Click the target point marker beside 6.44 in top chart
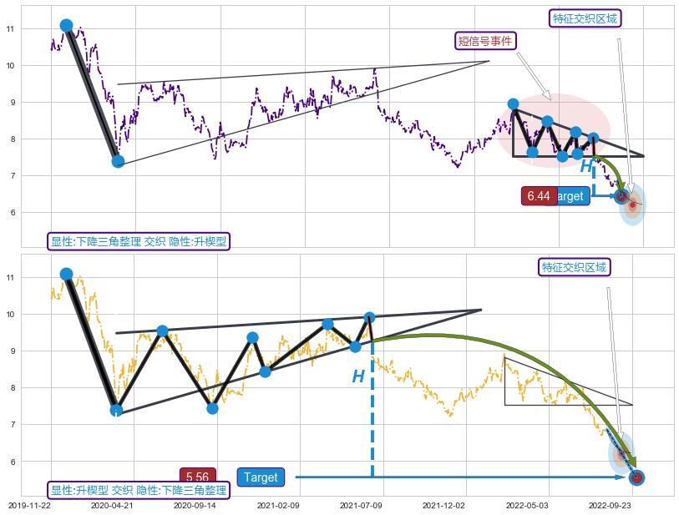Image resolution: width=679 pixels, height=515 pixels. (x=621, y=196)
